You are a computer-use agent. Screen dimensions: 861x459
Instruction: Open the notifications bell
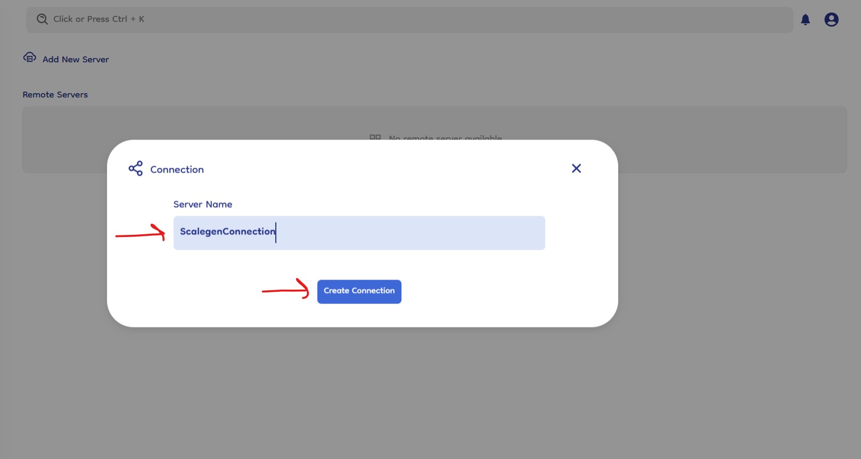pyautogui.click(x=805, y=20)
